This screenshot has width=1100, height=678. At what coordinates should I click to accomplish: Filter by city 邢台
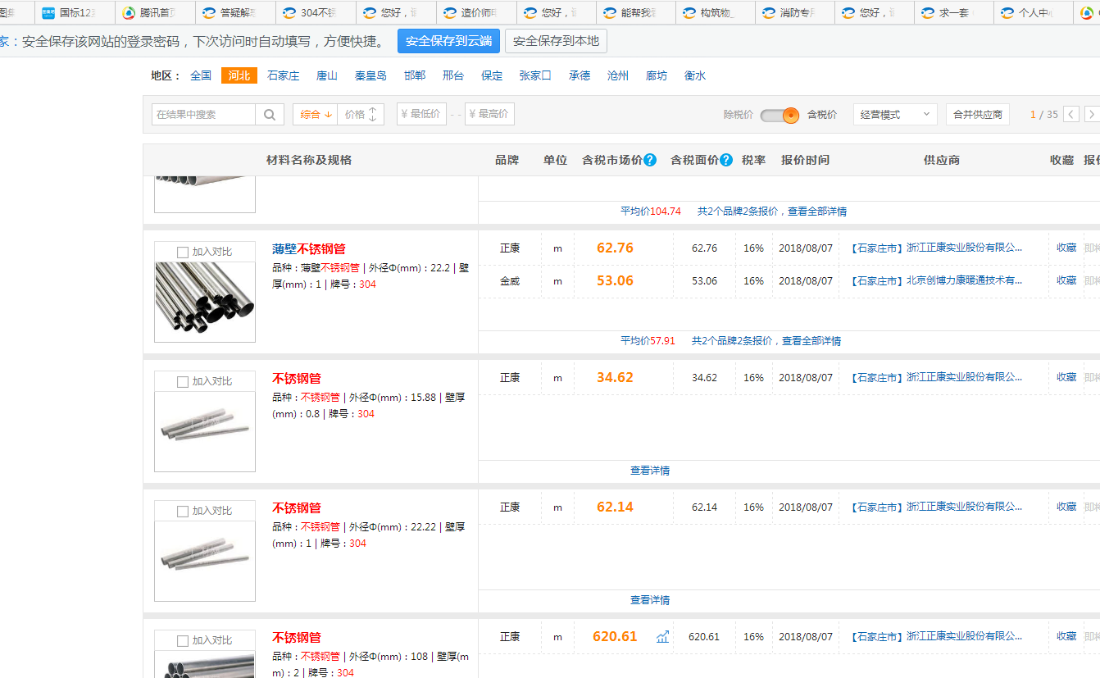[453, 75]
